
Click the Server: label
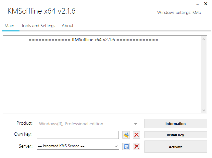point(26,146)
